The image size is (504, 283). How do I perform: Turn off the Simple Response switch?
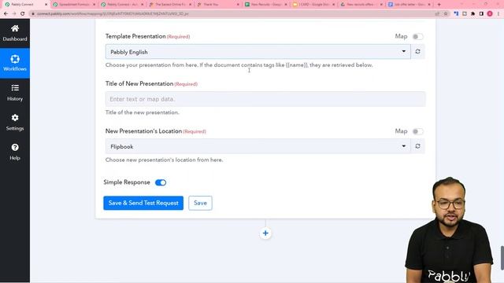tap(161, 182)
